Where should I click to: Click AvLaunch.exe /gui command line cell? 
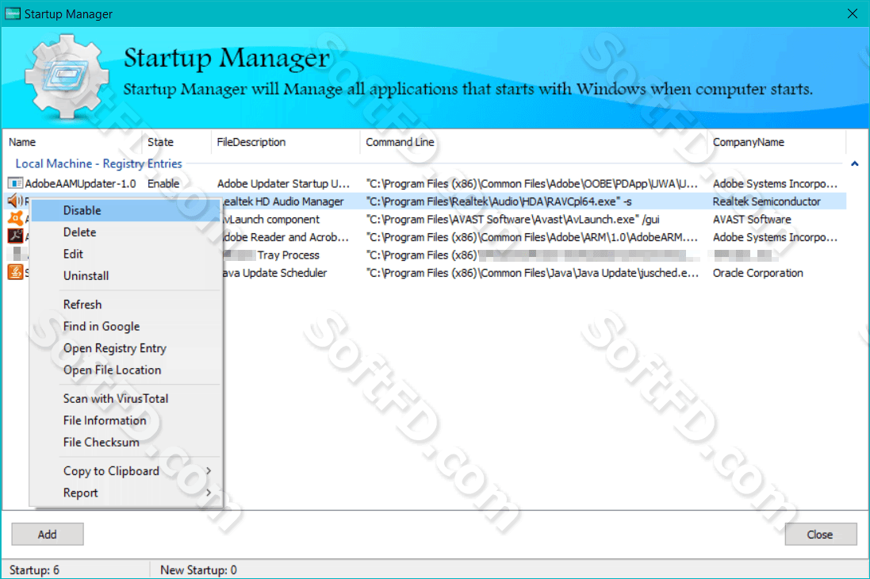pos(512,219)
